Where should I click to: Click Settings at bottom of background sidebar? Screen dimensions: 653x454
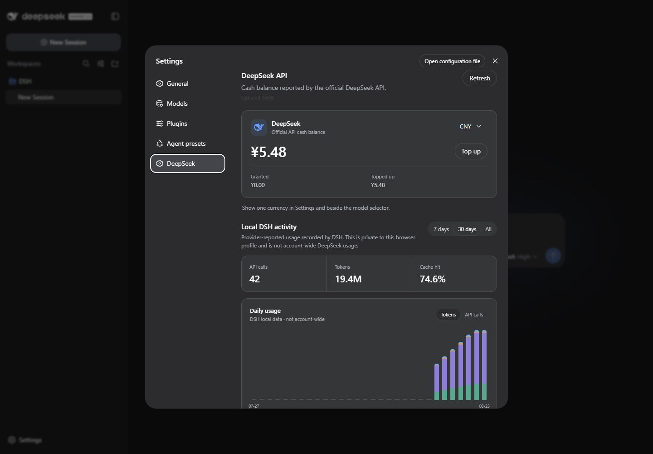point(25,440)
